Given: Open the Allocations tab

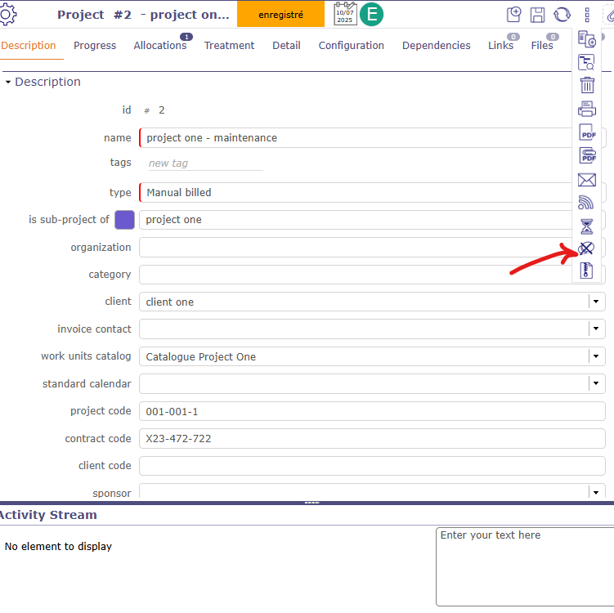Looking at the screenshot, I should point(160,46).
